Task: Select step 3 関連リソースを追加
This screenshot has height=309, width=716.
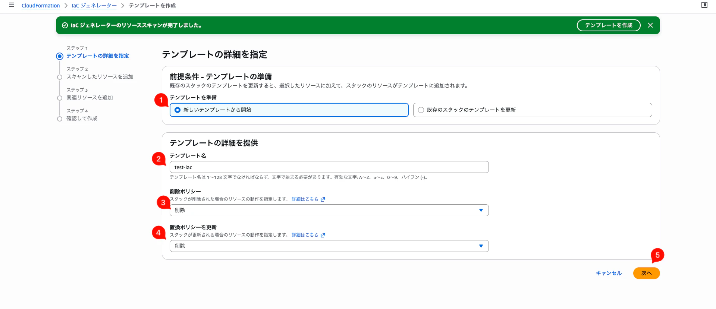Action: (89, 98)
